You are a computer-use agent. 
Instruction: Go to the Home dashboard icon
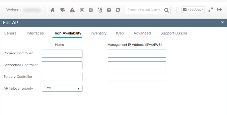click(x=52, y=10)
